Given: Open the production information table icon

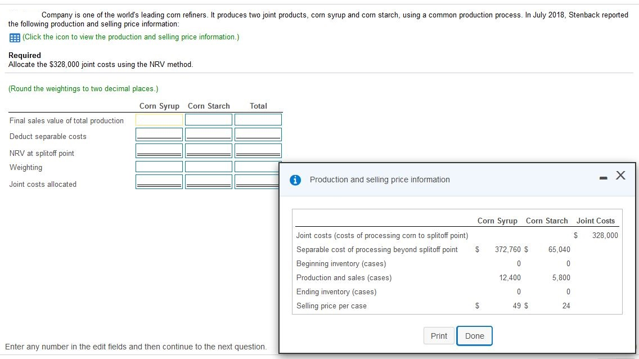Looking at the screenshot, I should click(x=15, y=38).
